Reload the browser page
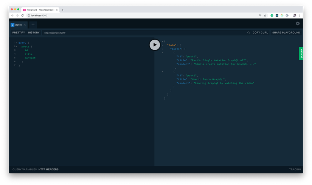This screenshot has width=312, height=185. click(22, 15)
